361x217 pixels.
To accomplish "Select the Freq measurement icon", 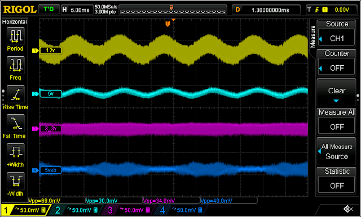I will click(x=15, y=65).
